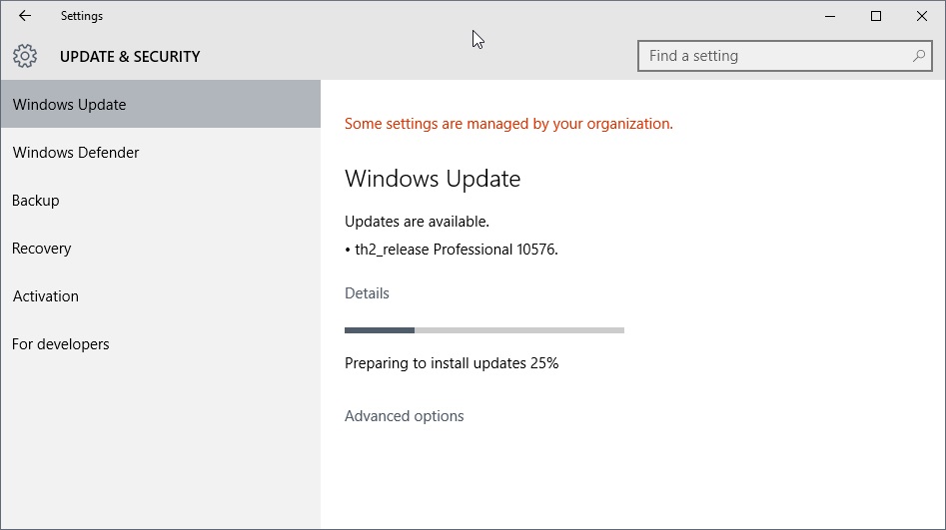Click the search magnifier icon
The width and height of the screenshot is (946, 530).
click(918, 56)
